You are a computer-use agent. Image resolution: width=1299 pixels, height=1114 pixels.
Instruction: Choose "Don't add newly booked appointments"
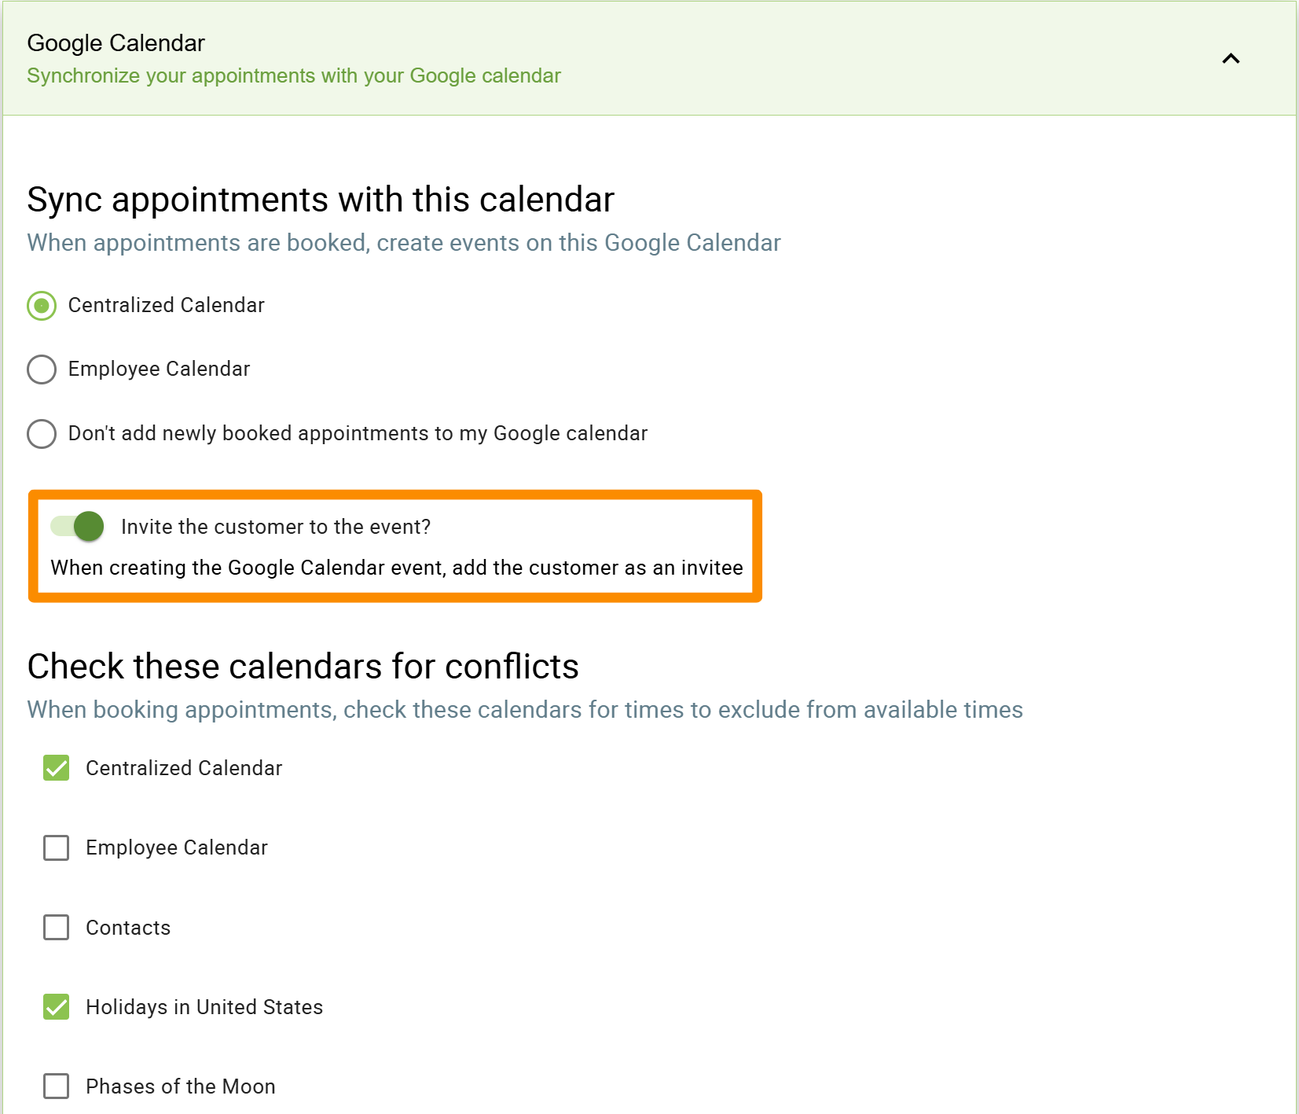42,434
